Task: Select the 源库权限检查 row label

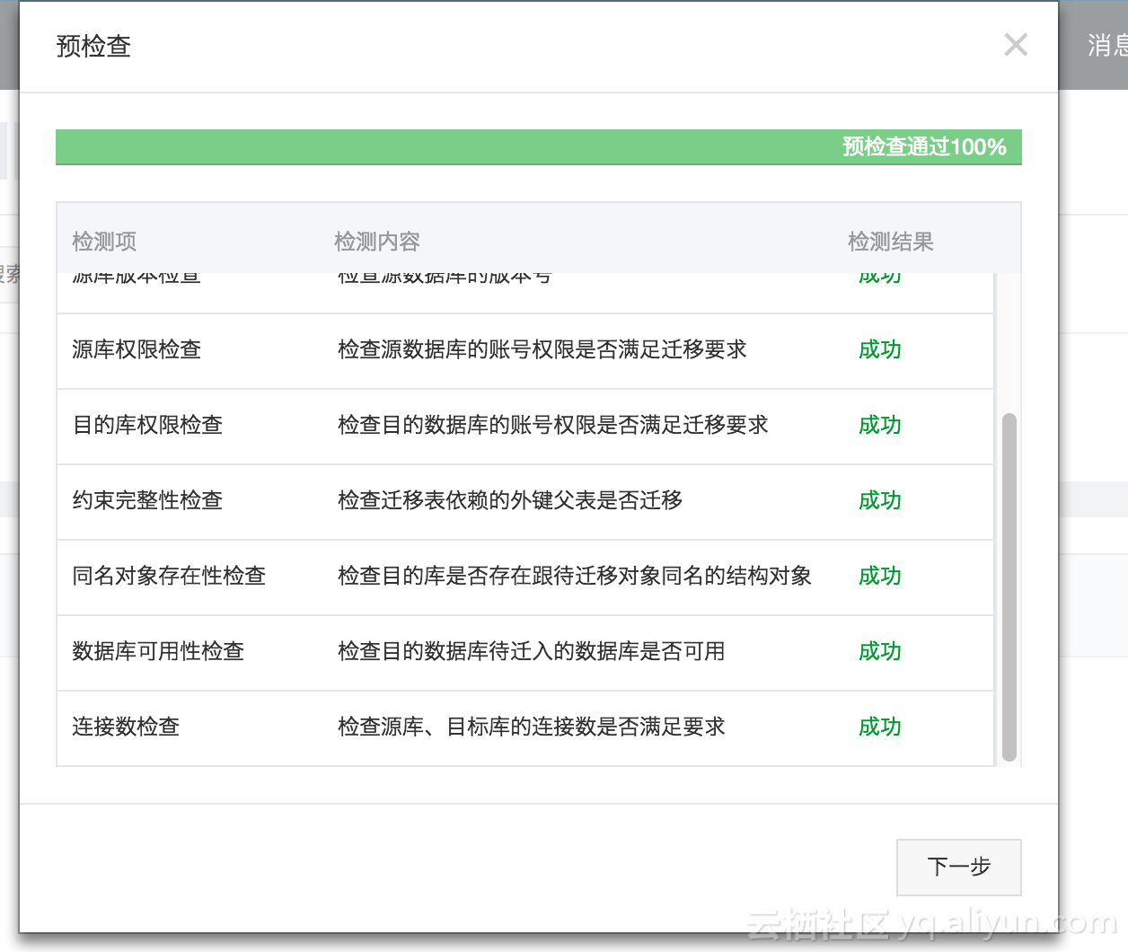Action: coord(137,349)
